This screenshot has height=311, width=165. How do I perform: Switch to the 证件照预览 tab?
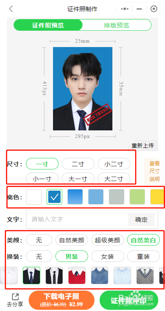(48, 25)
